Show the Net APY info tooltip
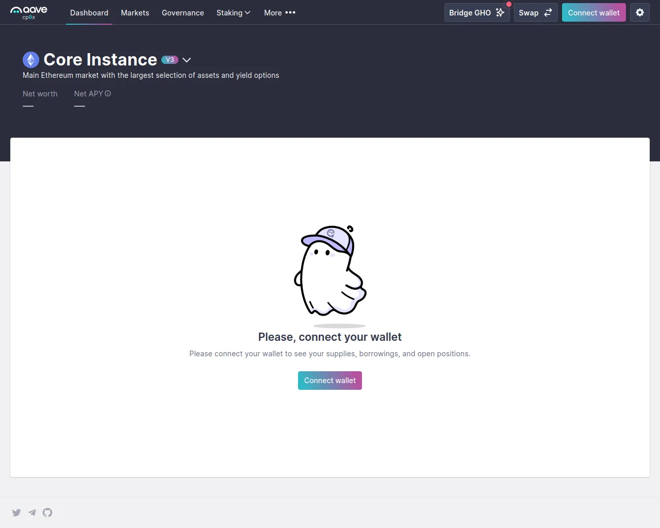The height and width of the screenshot is (528, 660). (108, 94)
